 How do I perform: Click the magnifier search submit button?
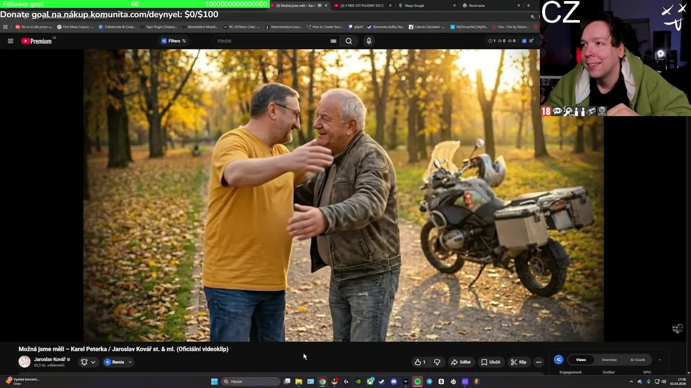pyautogui.click(x=349, y=41)
